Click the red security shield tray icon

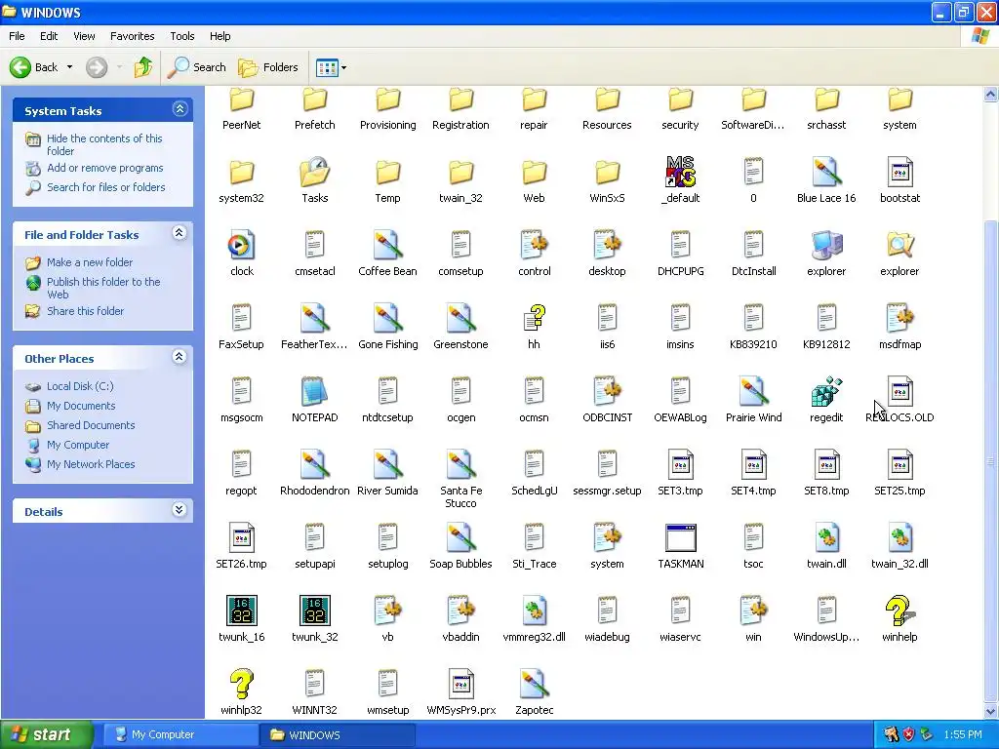click(908, 734)
